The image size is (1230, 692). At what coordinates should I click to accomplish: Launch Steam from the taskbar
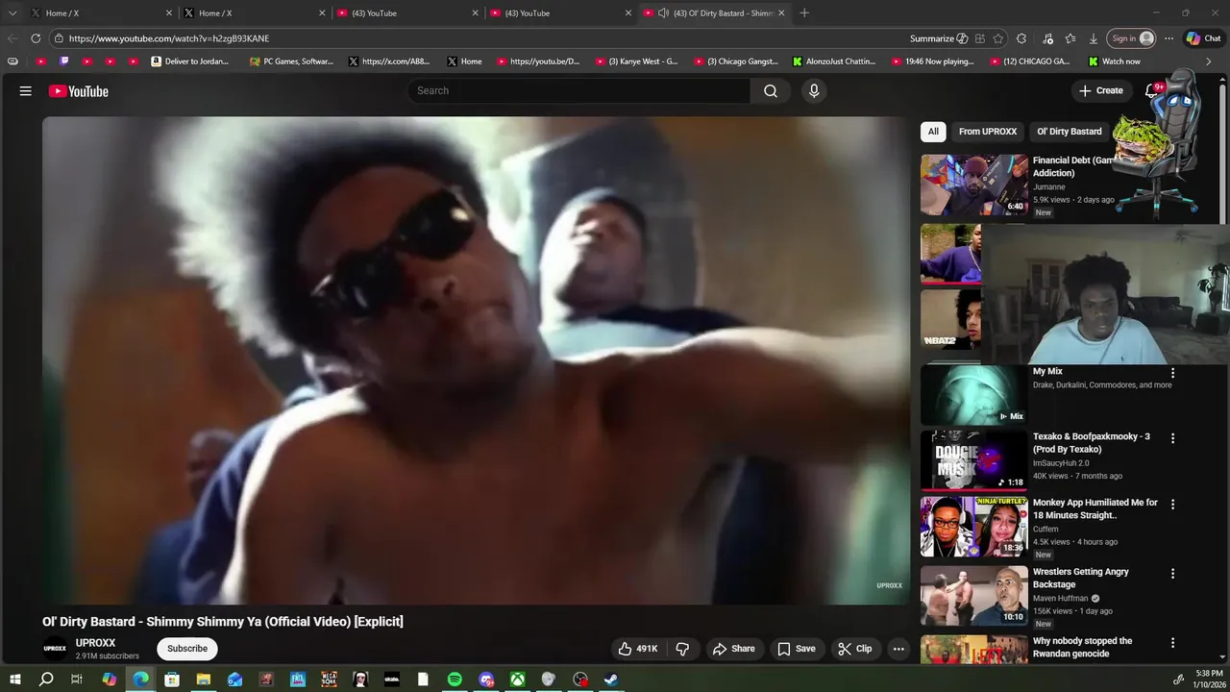[x=611, y=680]
